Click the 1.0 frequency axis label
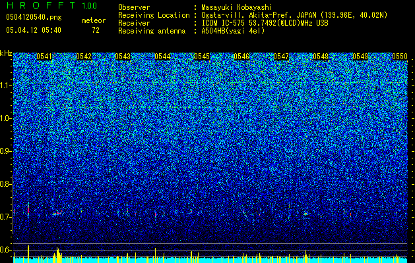The width and height of the screenshot is (415, 263). (6, 118)
